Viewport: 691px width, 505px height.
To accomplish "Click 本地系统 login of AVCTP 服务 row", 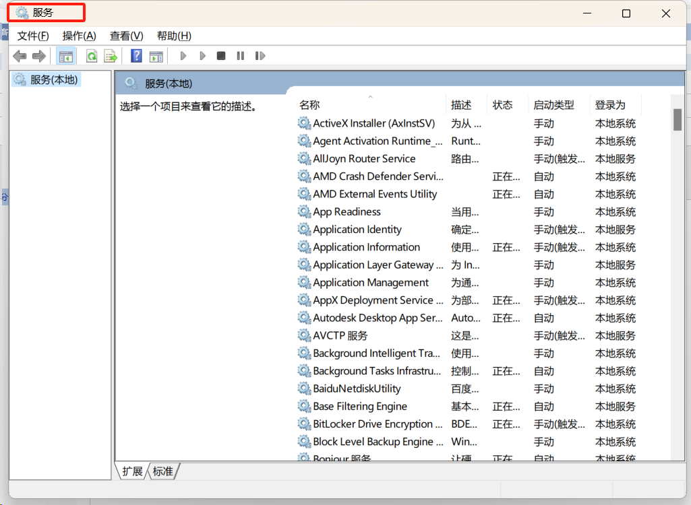I will coord(615,335).
